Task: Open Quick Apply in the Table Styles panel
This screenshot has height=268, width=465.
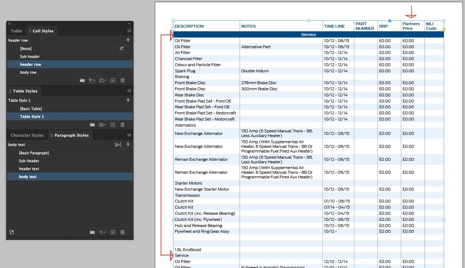Action: coord(128,100)
